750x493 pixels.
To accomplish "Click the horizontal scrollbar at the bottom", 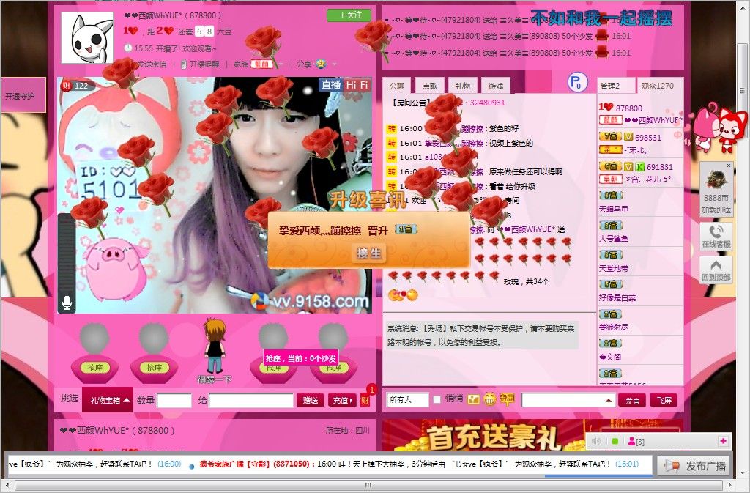I will [x=368, y=485].
